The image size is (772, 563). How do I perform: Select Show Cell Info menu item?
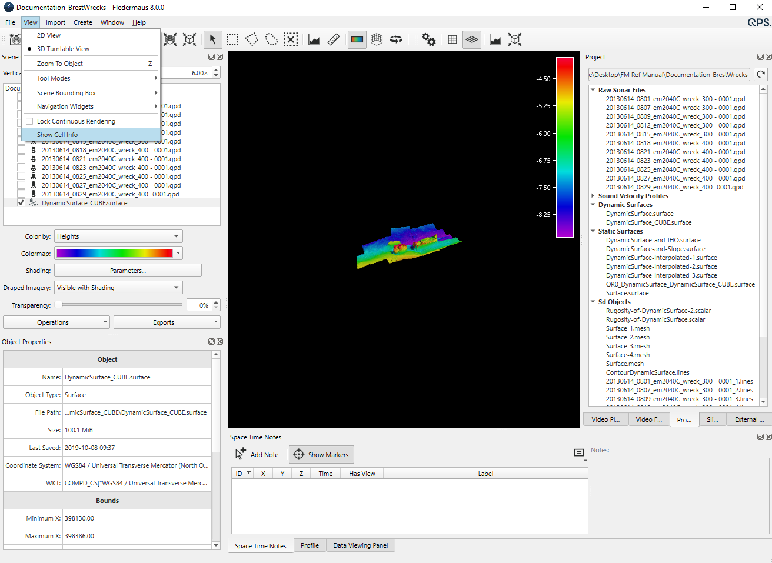57,135
